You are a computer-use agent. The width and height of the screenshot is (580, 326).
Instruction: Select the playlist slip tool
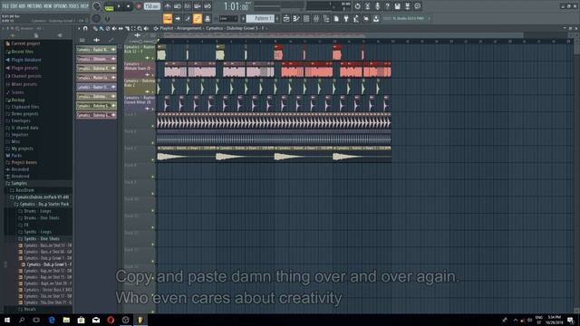[121, 28]
